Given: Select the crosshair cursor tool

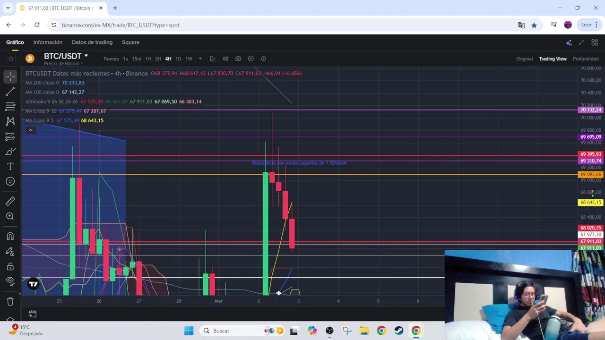Looking at the screenshot, I should [10, 76].
